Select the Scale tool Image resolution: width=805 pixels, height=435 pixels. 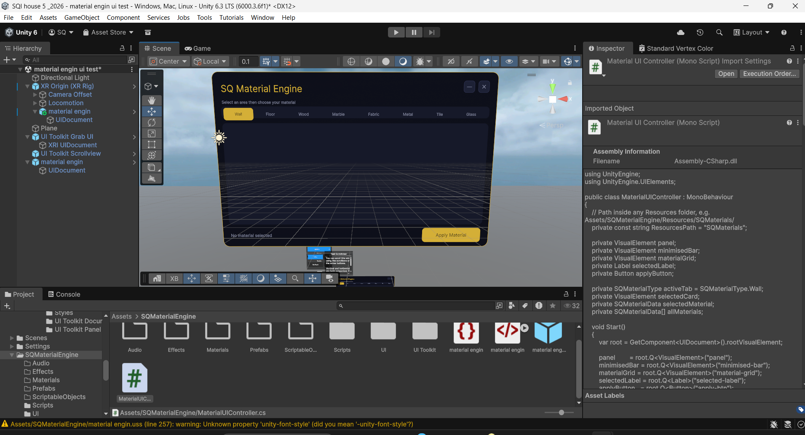tap(152, 133)
